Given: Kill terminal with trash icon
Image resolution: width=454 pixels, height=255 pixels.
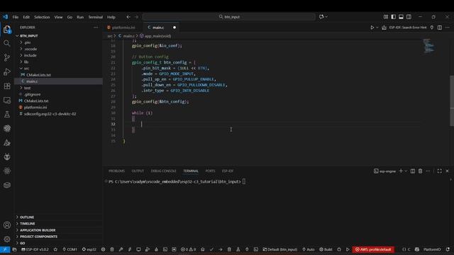Looking at the screenshot, I should click(421, 171).
